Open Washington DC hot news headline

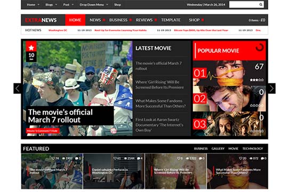pos(58,30)
